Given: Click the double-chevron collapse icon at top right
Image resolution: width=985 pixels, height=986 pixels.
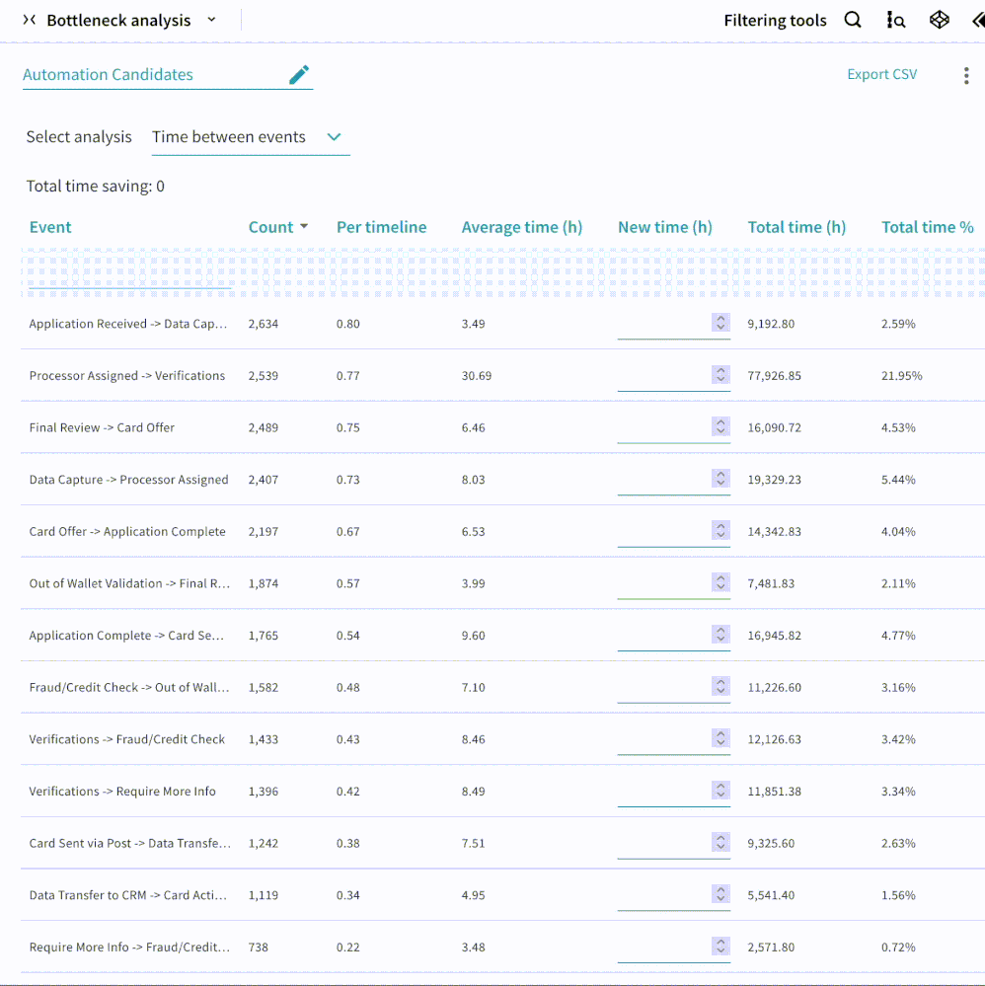Looking at the screenshot, I should click(977, 20).
